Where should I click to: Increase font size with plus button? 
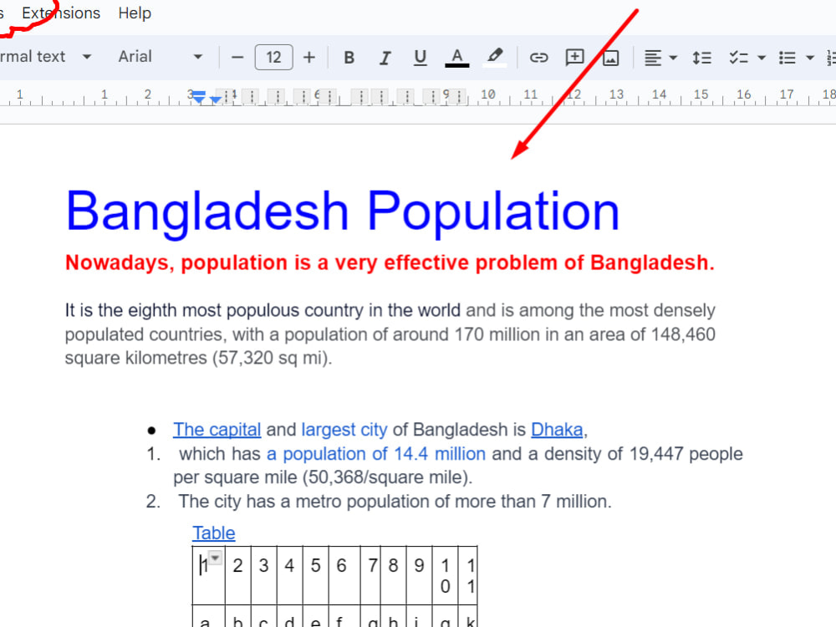click(x=309, y=57)
